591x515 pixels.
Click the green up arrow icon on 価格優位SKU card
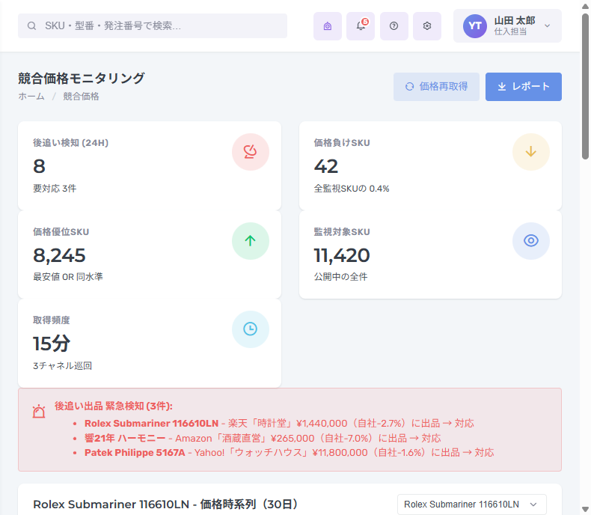tap(251, 241)
